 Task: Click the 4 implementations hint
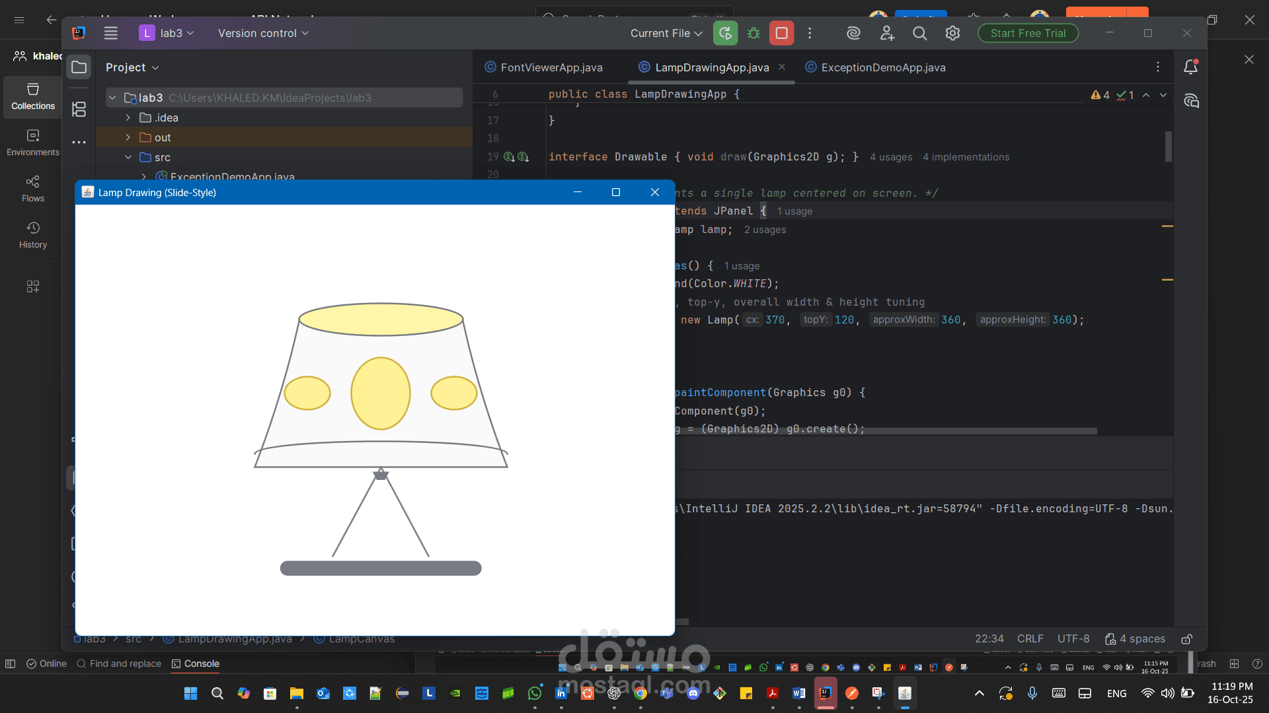[966, 157]
